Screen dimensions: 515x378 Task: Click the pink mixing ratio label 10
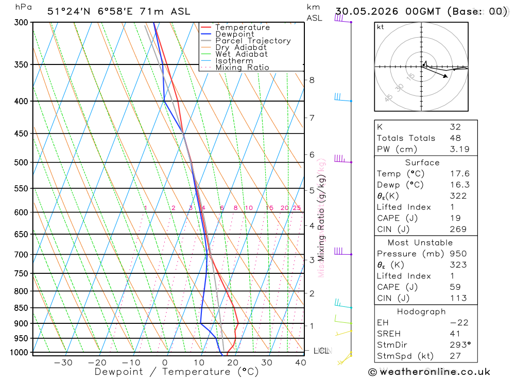[249, 208]
